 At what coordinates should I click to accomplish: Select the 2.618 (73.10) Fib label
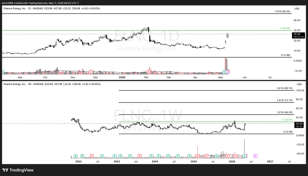point(285,100)
